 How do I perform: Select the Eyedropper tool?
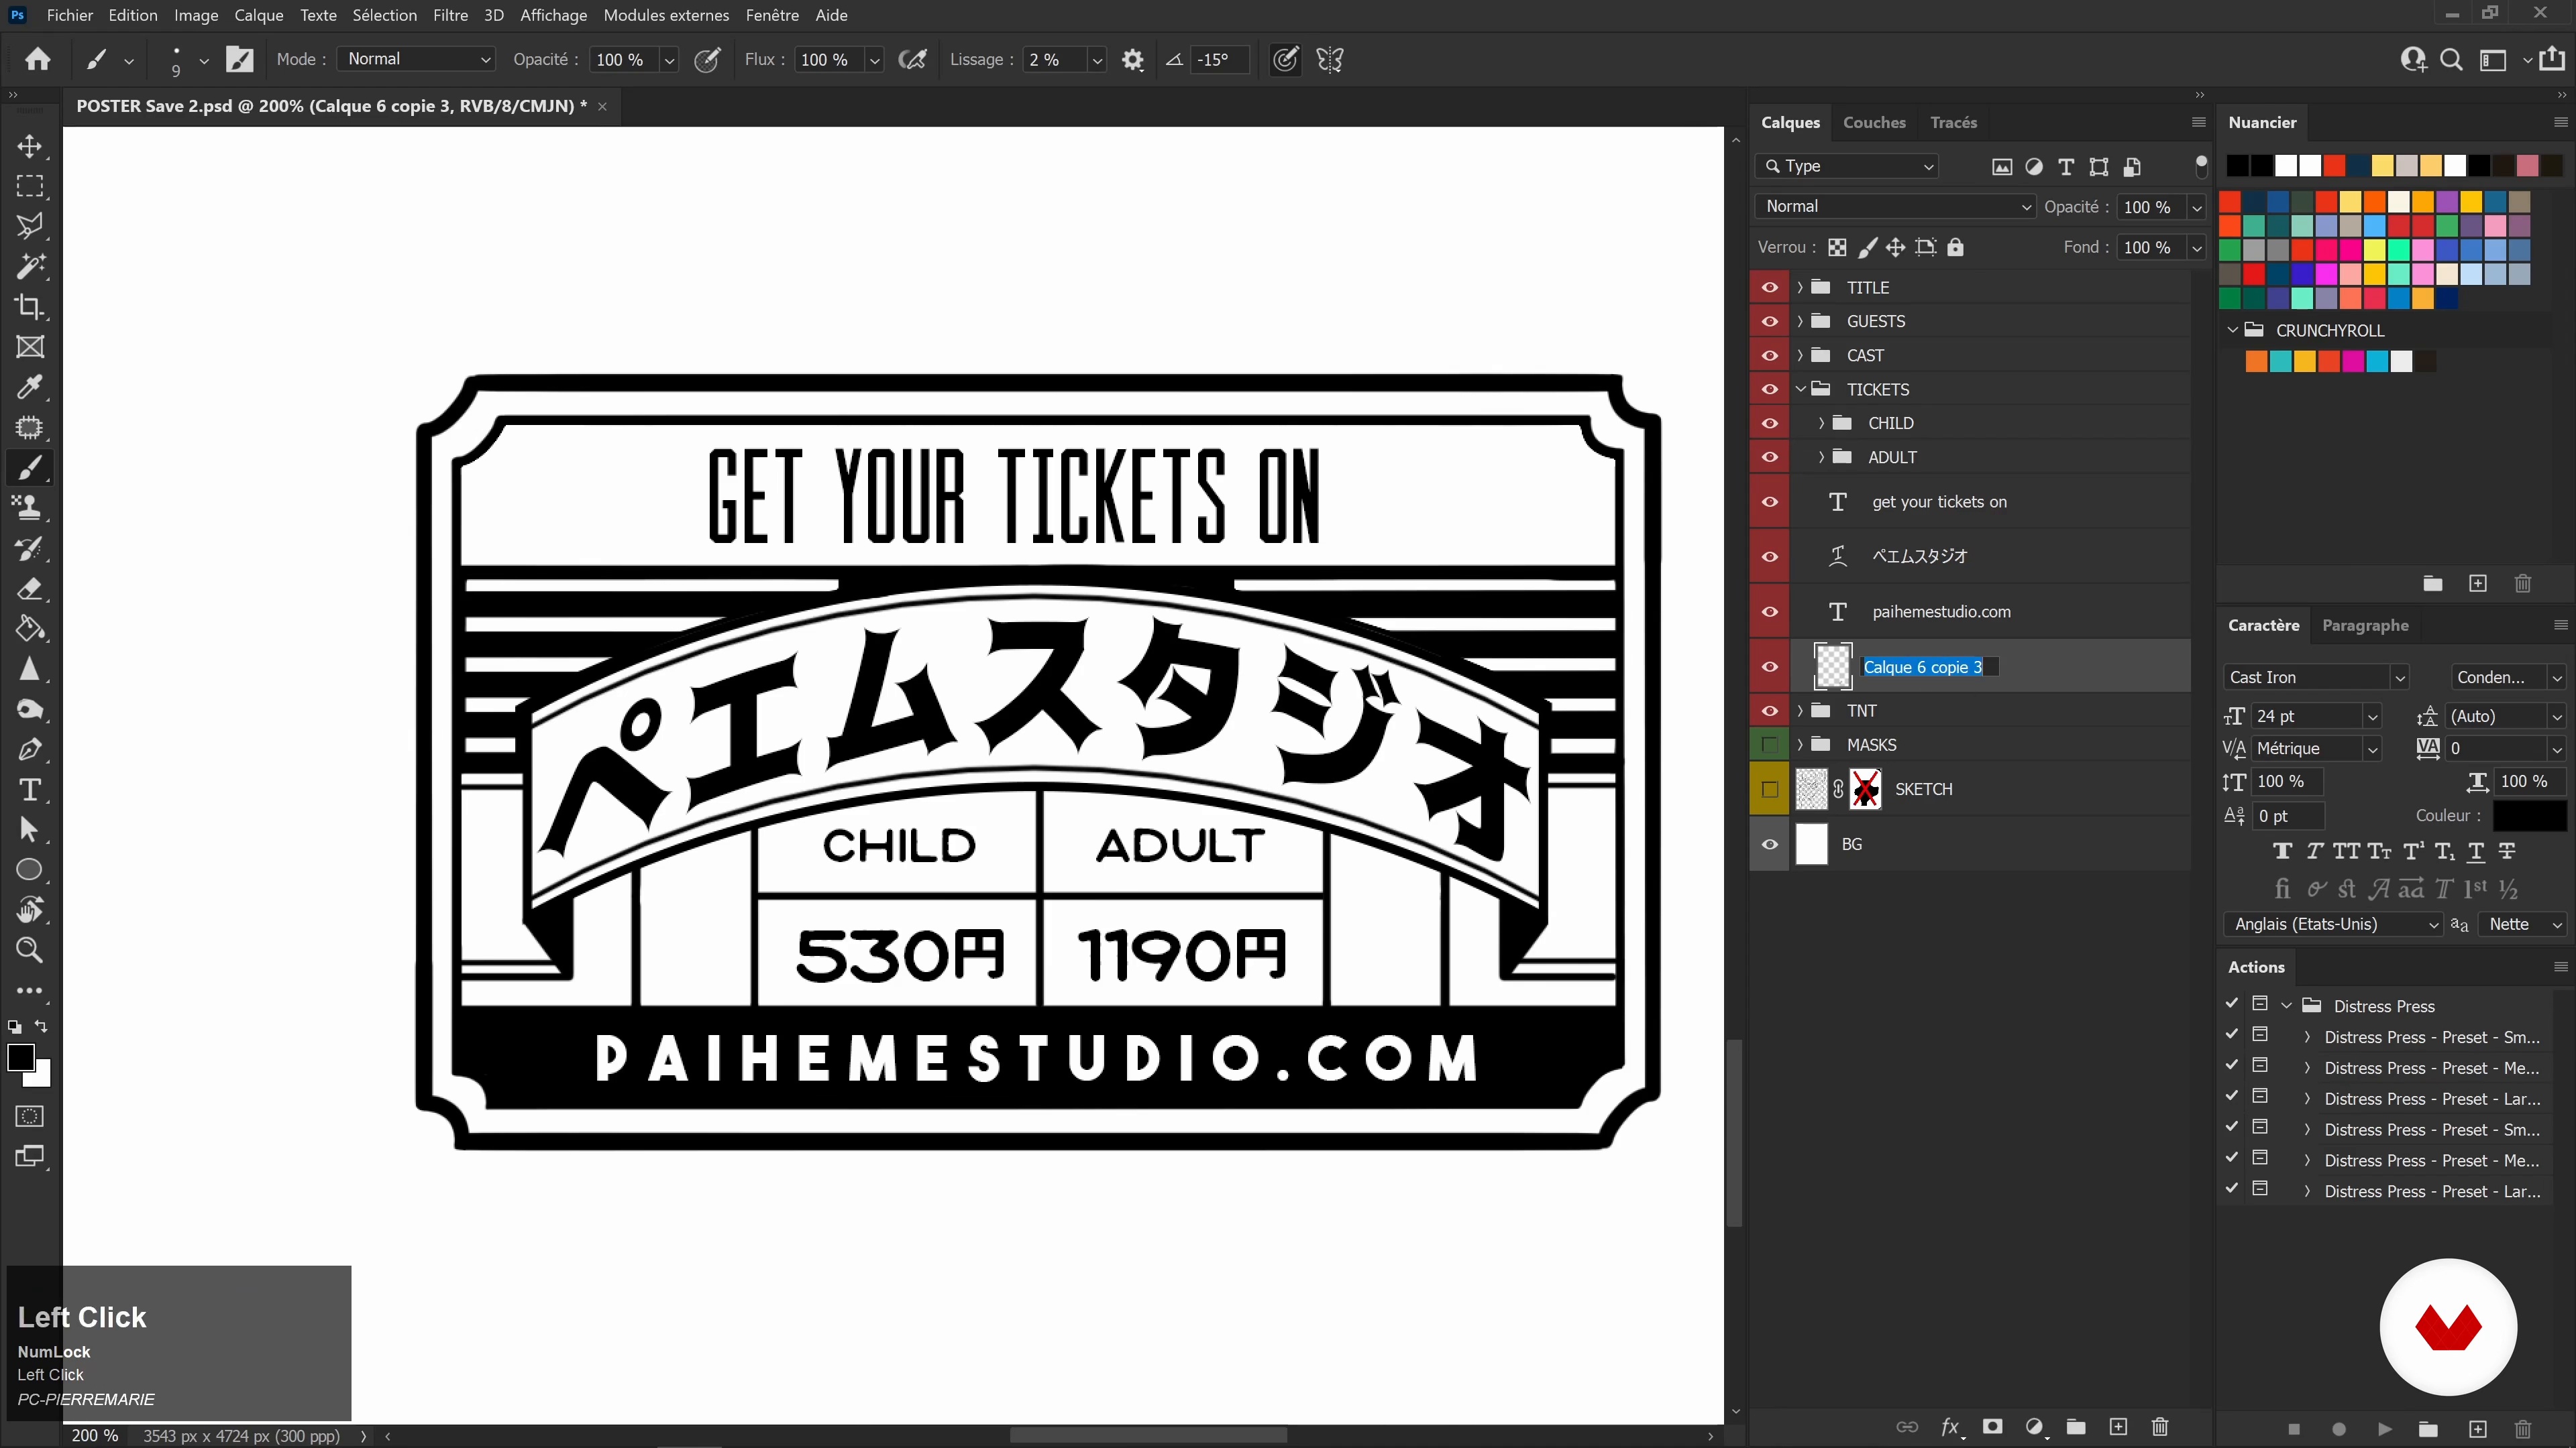click(x=30, y=387)
